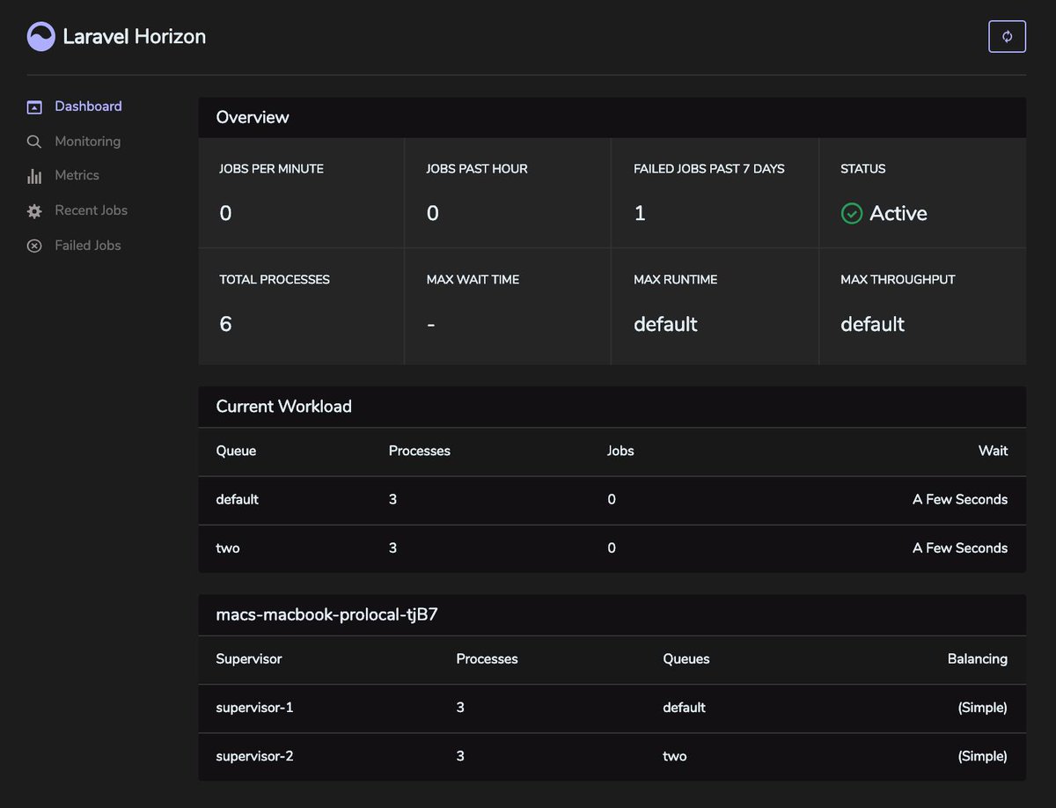Click the Recent Jobs gear icon

tap(34, 211)
